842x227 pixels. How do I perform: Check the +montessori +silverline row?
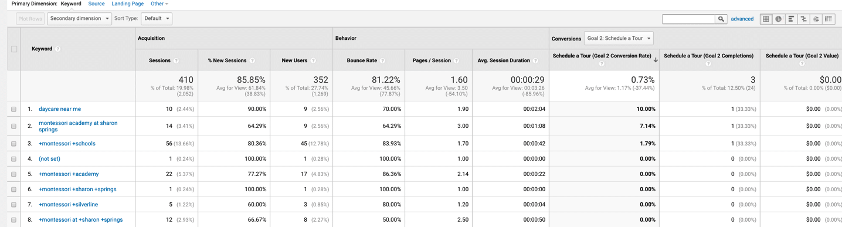(13, 205)
